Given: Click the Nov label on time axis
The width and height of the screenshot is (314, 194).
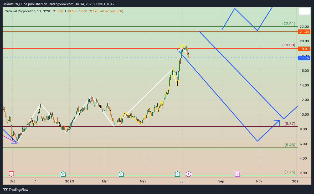Looking at the screenshot, I should point(259,181).
